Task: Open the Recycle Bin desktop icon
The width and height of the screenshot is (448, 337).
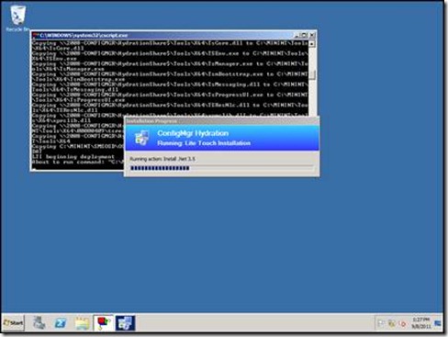Action: [17, 18]
